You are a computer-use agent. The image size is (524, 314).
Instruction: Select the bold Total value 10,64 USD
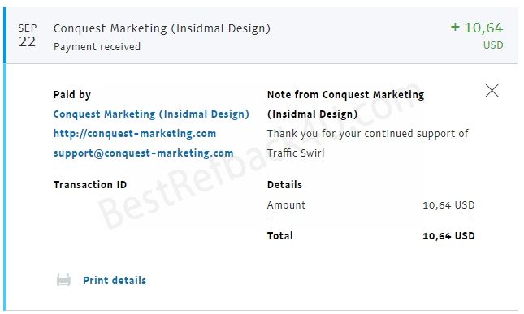448,236
